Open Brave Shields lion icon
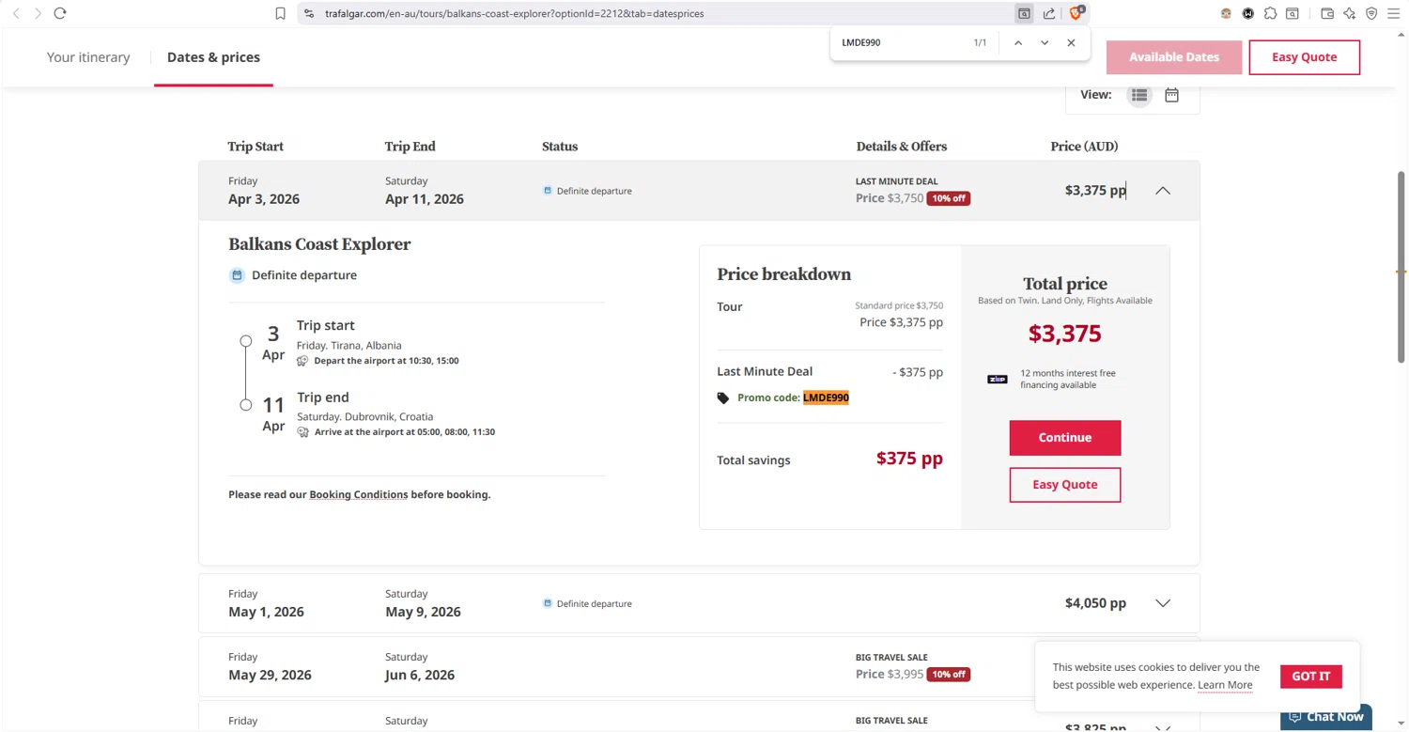This screenshot has width=1409, height=732. [1076, 13]
